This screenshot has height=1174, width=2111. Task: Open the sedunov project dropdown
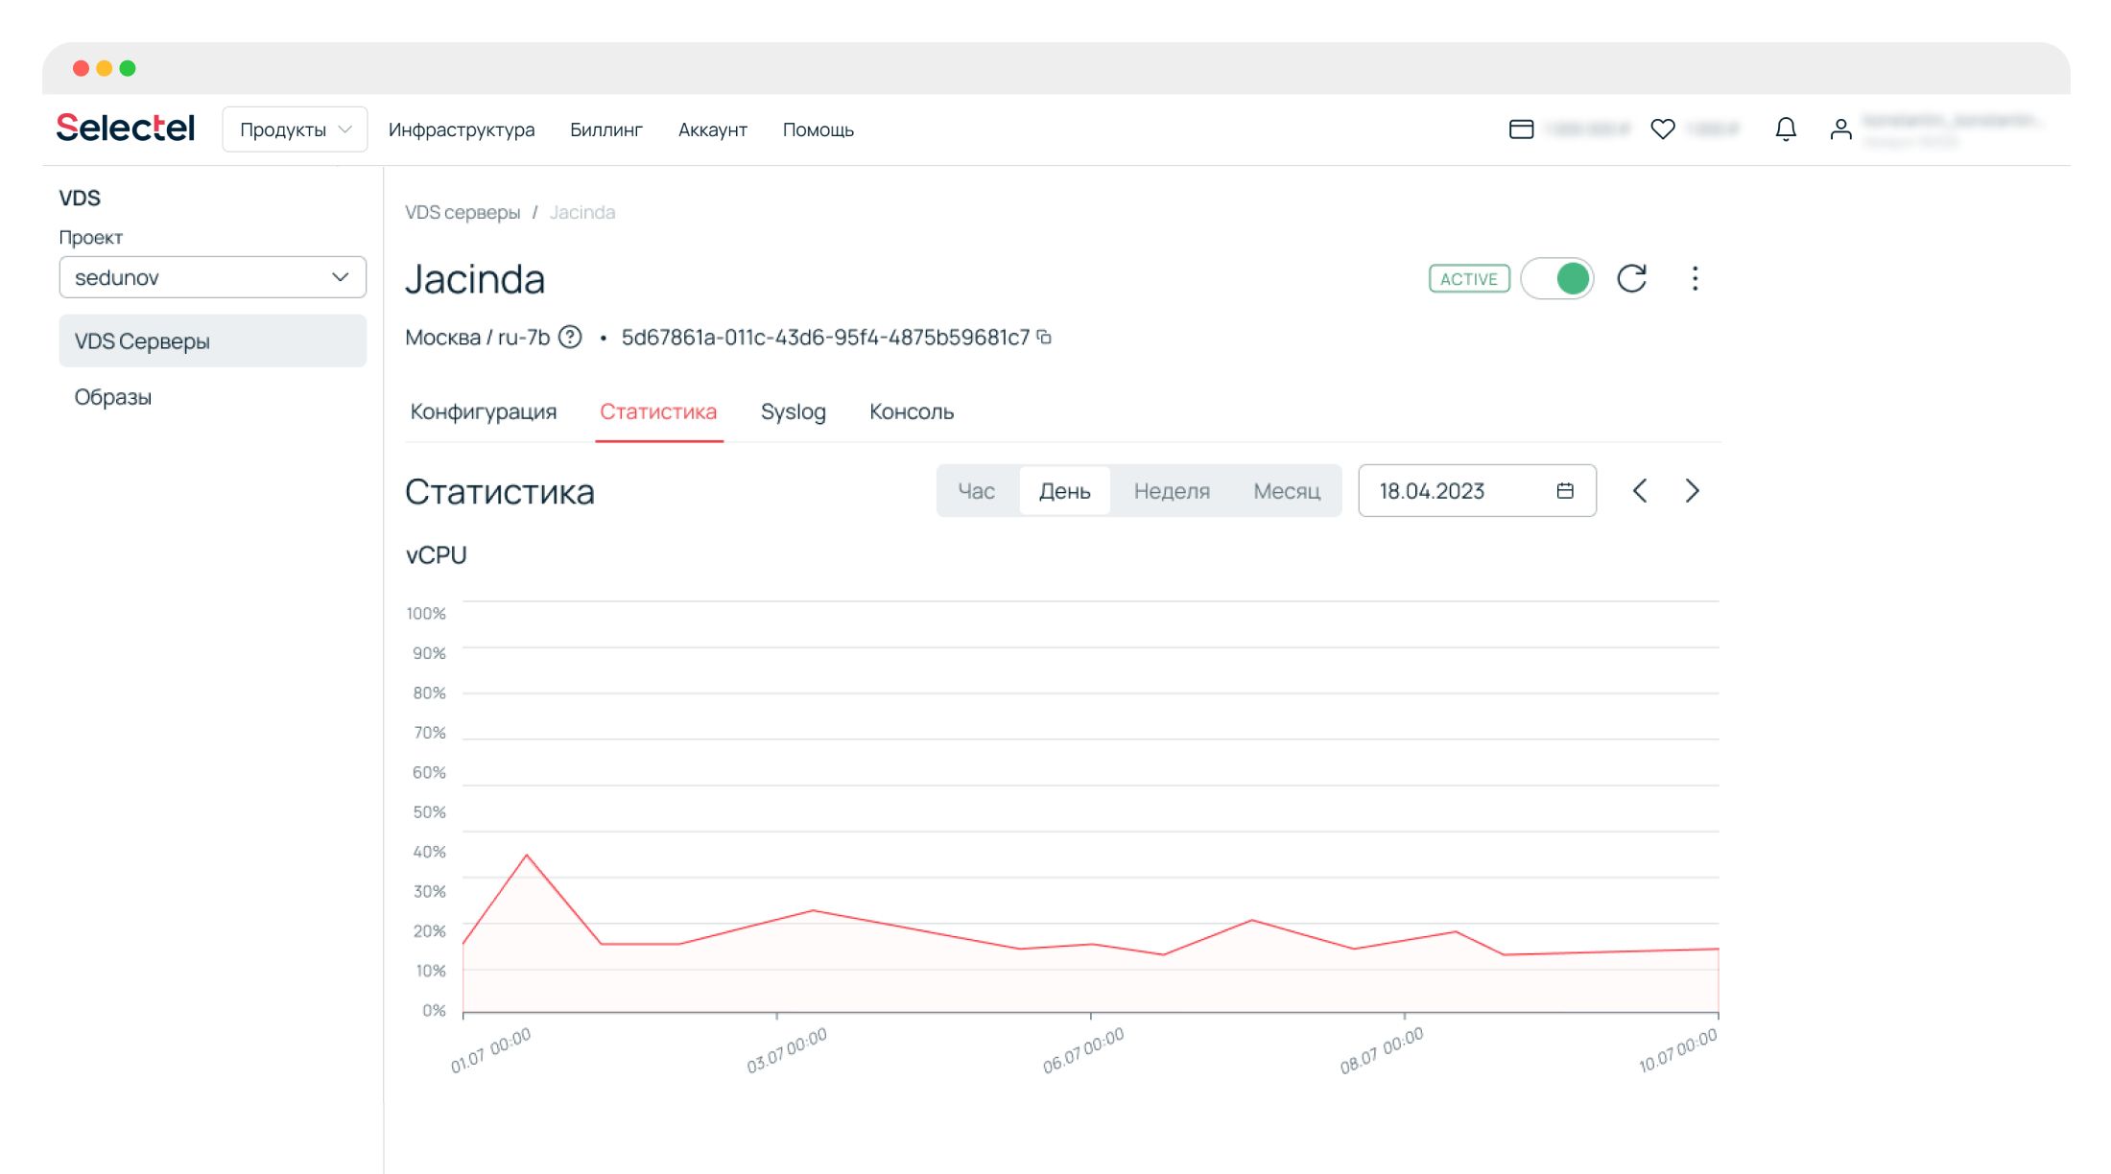(x=212, y=277)
